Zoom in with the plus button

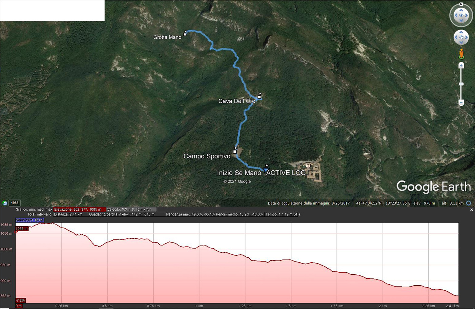tap(461, 65)
